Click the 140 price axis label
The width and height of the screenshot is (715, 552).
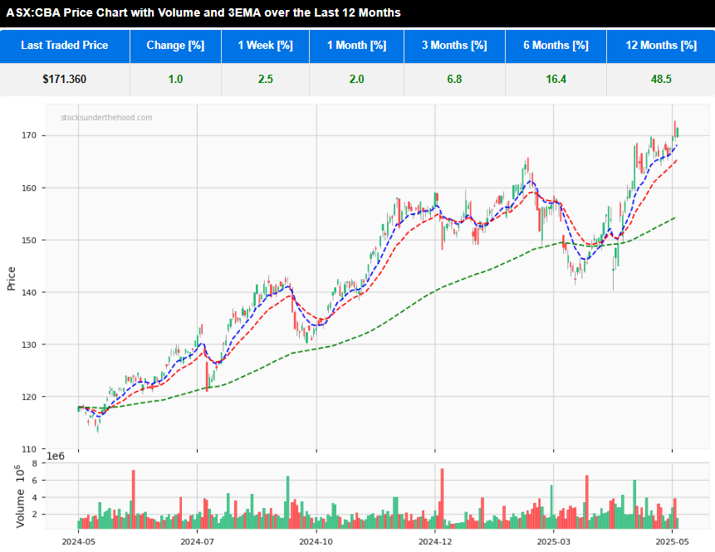pyautogui.click(x=29, y=293)
